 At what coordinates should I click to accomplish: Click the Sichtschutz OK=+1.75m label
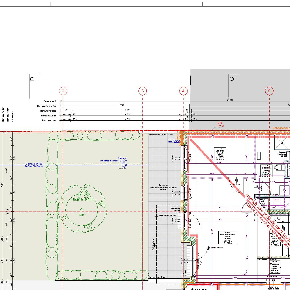tap(161, 135)
